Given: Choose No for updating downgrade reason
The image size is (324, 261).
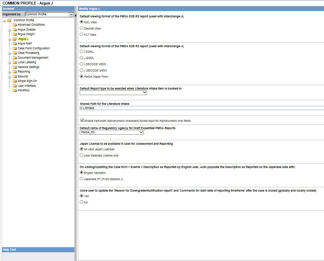Looking at the screenshot, I should coord(81,202).
